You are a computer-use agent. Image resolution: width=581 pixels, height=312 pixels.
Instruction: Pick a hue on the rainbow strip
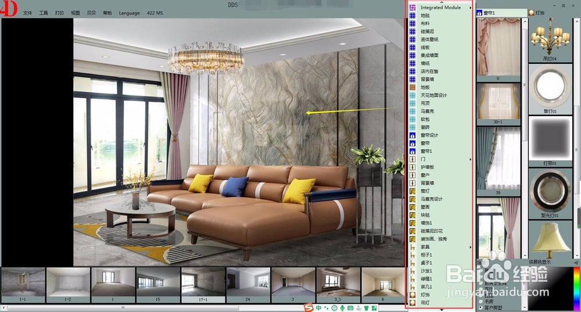pyautogui.click(x=576, y=289)
